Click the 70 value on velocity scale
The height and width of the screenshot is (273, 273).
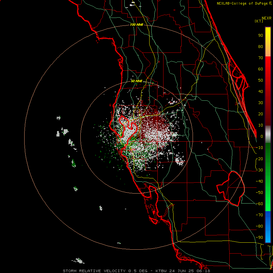pyautogui.click(x=261, y=58)
